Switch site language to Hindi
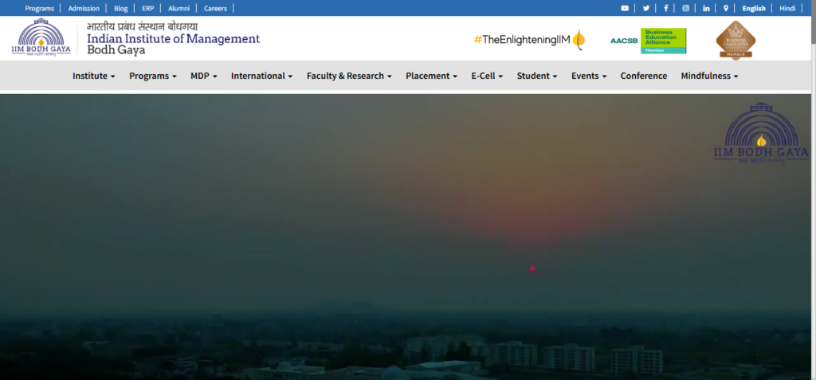This screenshot has width=816, height=380. 787,8
